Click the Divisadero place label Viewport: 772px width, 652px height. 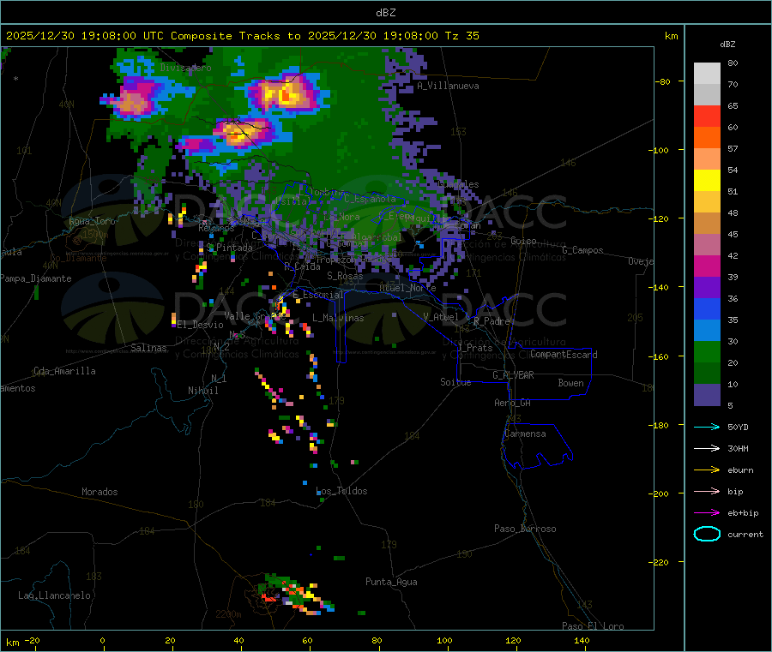[x=185, y=68]
